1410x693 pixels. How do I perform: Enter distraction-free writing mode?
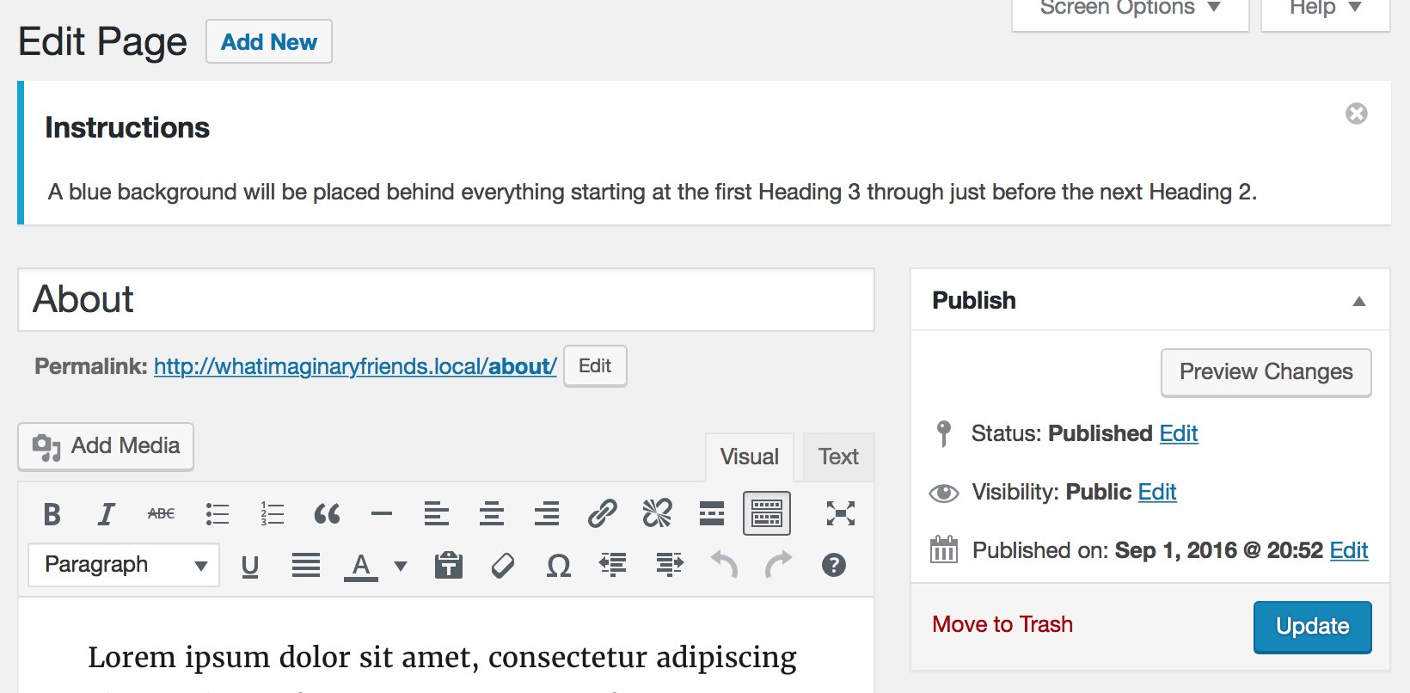[x=840, y=514]
